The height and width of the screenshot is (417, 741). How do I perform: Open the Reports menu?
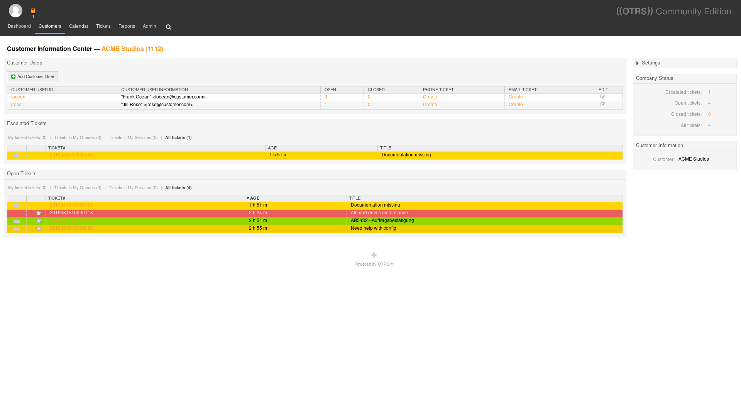[x=127, y=27]
